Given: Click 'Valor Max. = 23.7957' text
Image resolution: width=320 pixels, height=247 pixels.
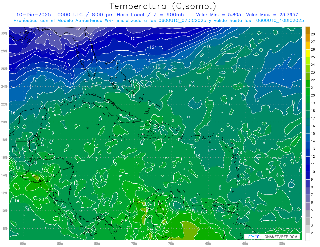Looking at the screenshot, I should click(x=272, y=15).
